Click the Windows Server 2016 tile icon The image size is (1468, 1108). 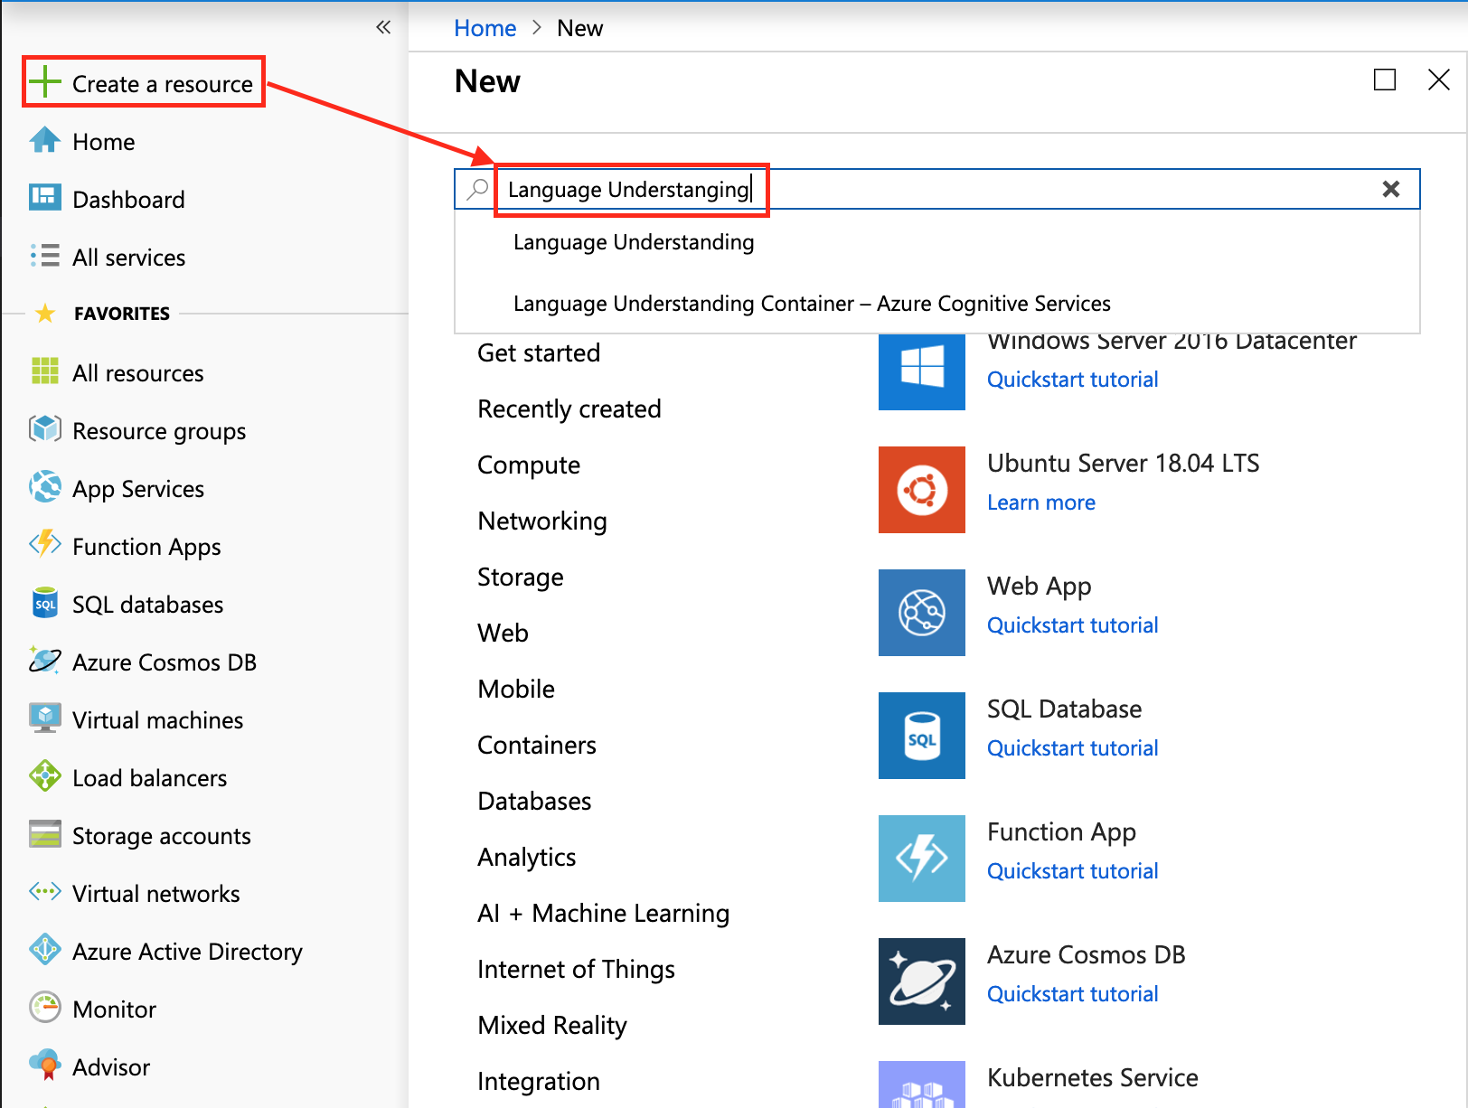pos(921,371)
